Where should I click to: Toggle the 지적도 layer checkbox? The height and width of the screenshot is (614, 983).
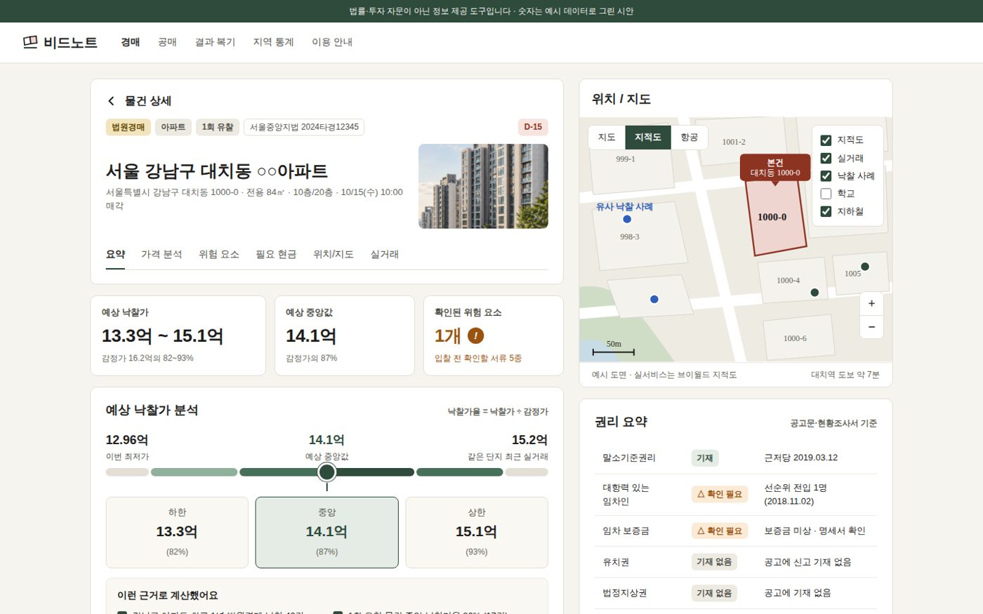click(826, 140)
